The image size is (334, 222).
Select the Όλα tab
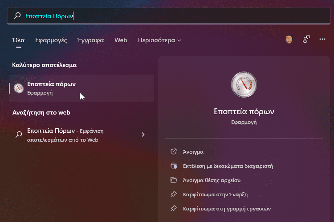pyautogui.click(x=19, y=40)
